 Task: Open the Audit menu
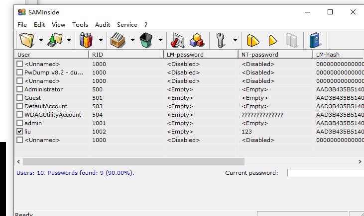(x=103, y=24)
